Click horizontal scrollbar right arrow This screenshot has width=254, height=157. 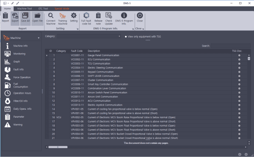click(x=246, y=147)
